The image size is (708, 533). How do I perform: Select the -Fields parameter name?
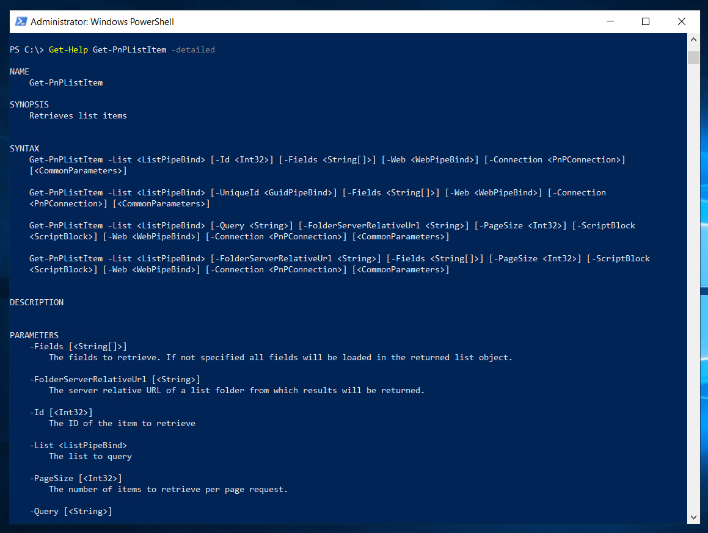coord(45,346)
